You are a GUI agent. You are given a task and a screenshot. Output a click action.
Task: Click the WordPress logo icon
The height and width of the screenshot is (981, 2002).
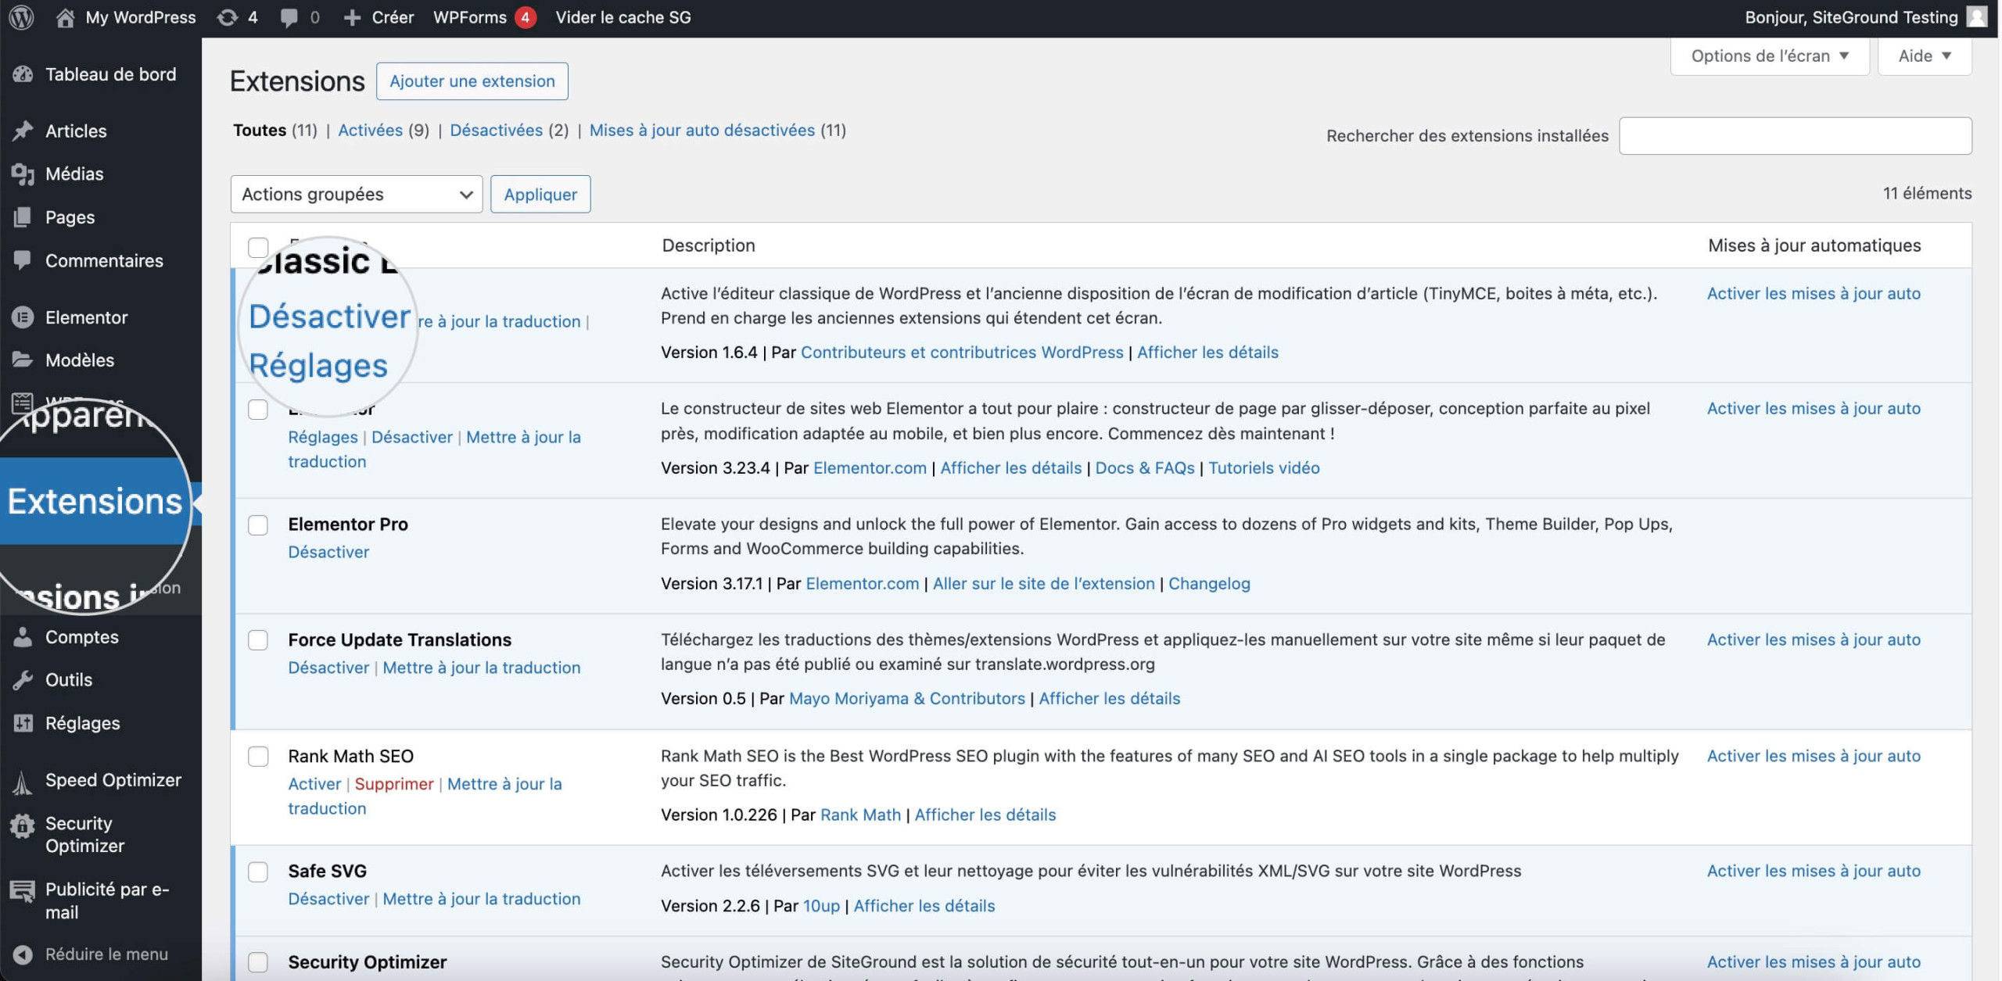22,17
